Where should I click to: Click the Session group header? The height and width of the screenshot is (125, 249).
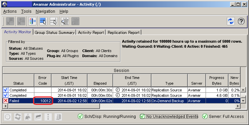tap(121, 71)
